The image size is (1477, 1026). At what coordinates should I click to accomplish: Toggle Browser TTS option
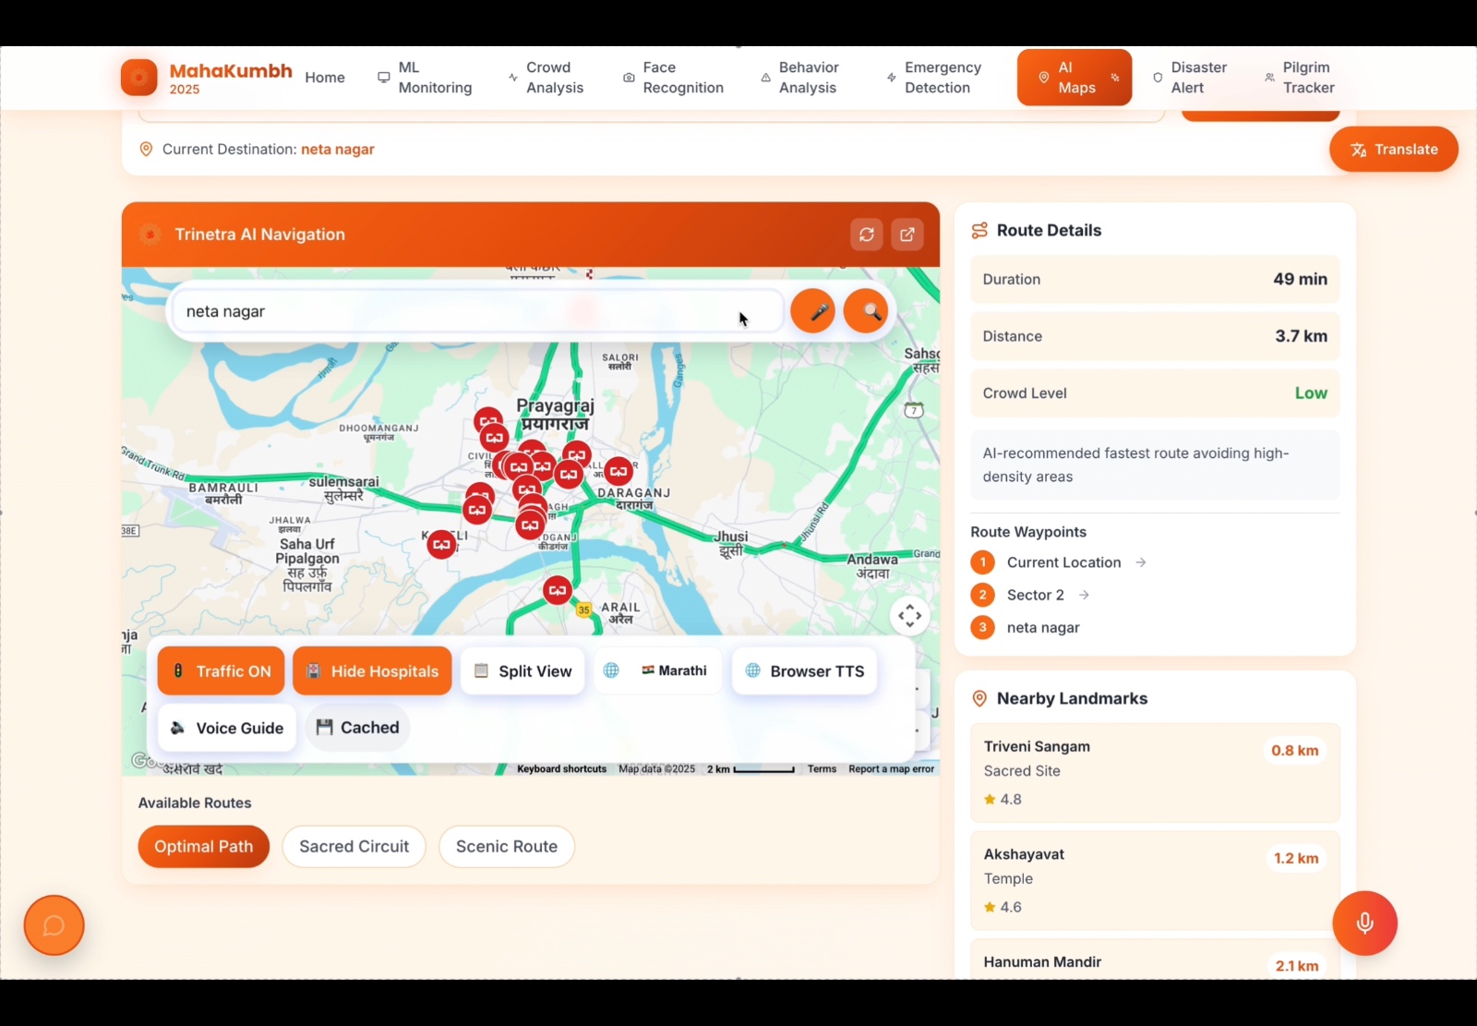coord(804,671)
